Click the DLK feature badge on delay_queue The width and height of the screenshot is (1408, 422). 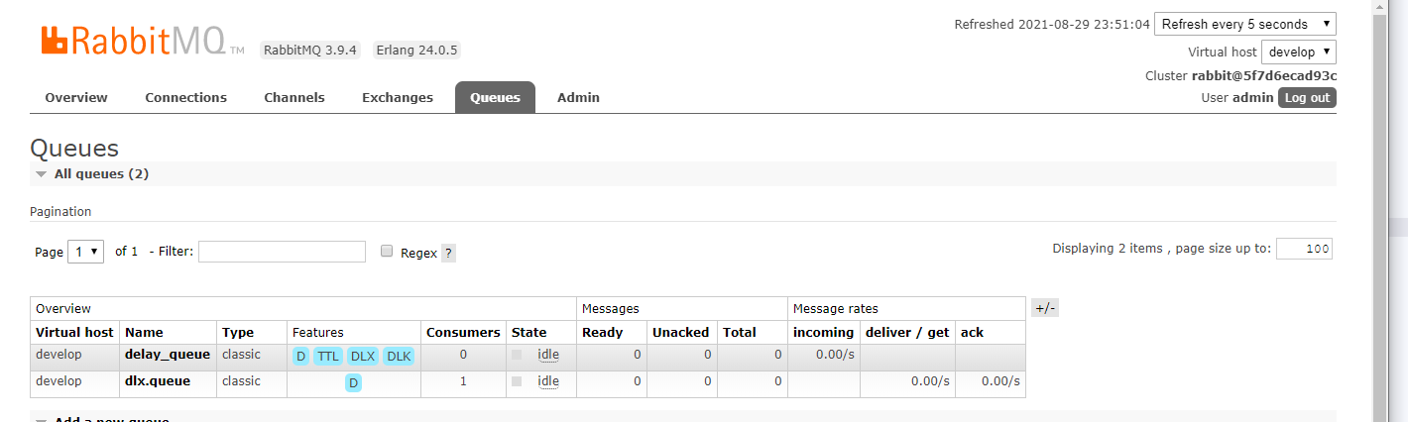[x=399, y=357]
